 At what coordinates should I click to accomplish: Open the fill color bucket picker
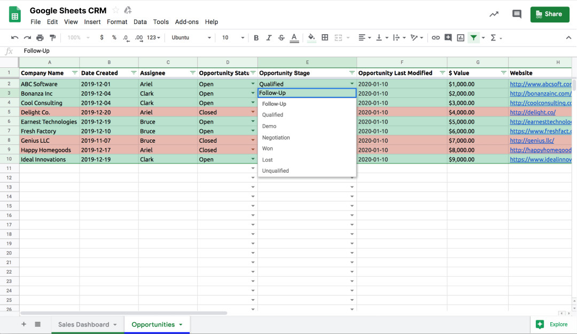[311, 37]
